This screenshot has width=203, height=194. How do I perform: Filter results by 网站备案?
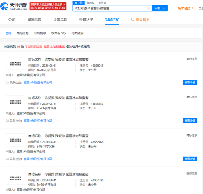click(x=78, y=33)
